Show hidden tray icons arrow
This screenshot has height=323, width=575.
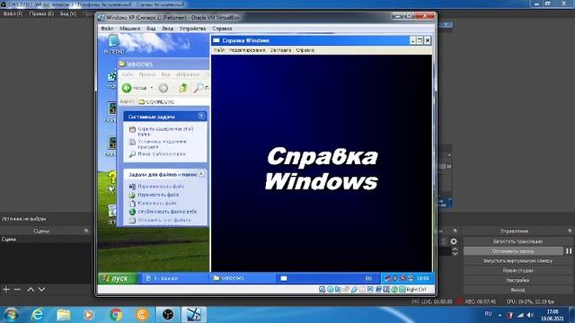tap(500, 315)
